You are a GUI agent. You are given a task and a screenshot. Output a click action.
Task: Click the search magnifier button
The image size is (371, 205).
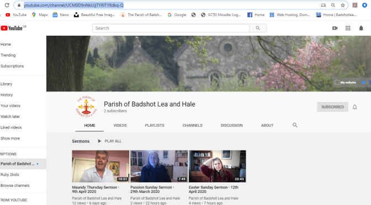pos(258,28)
